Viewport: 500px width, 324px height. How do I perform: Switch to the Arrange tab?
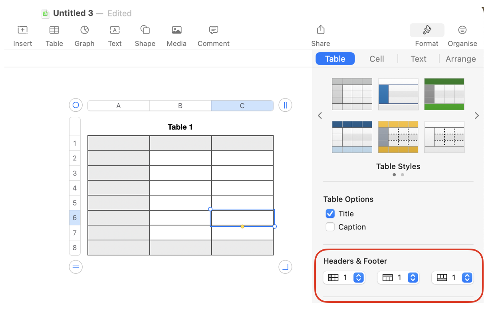460,59
